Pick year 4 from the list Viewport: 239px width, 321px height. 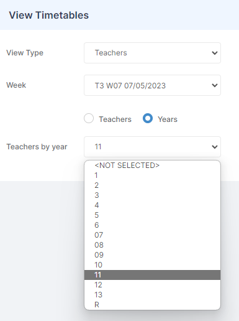pos(152,205)
